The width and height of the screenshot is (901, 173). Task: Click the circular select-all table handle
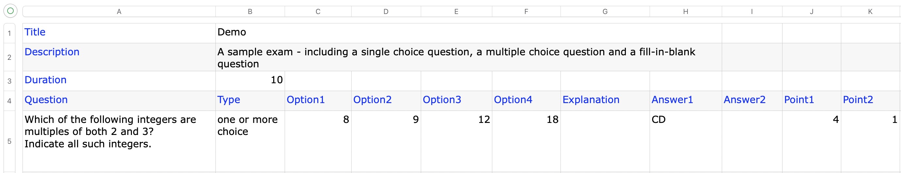click(x=10, y=11)
